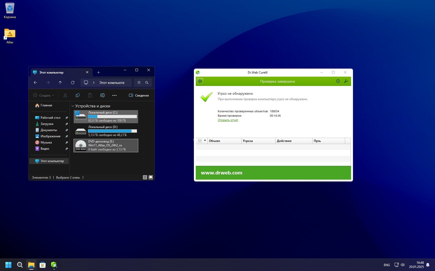Refresh the Explorer view
435x271 pixels.
tap(73, 83)
